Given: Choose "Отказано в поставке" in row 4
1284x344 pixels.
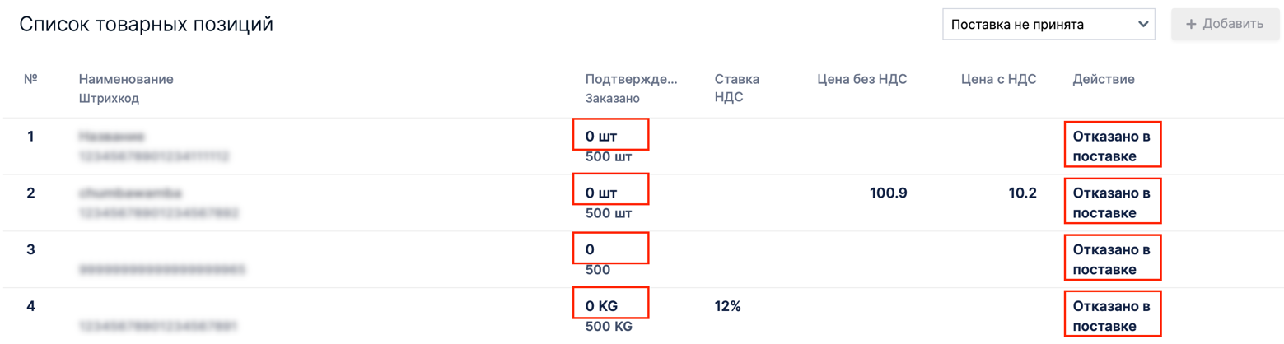Looking at the screenshot, I should click(1111, 316).
